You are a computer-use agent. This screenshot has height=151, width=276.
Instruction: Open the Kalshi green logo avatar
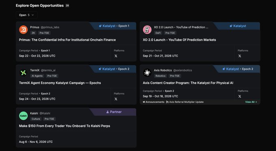(24, 116)
